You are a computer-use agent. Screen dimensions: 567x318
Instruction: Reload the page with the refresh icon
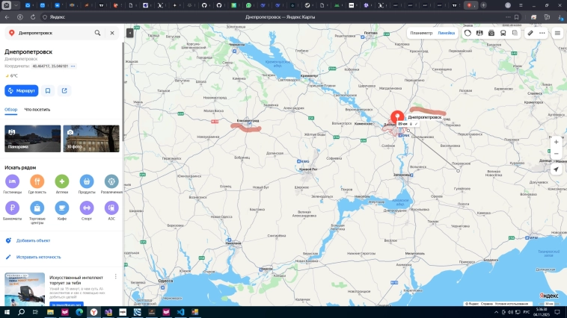click(33, 17)
